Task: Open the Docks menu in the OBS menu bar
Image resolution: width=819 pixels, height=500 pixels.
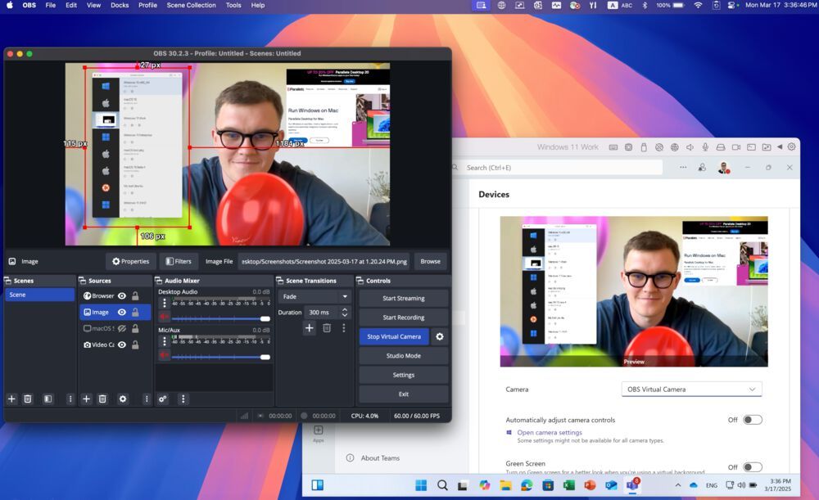Action: coord(120,5)
